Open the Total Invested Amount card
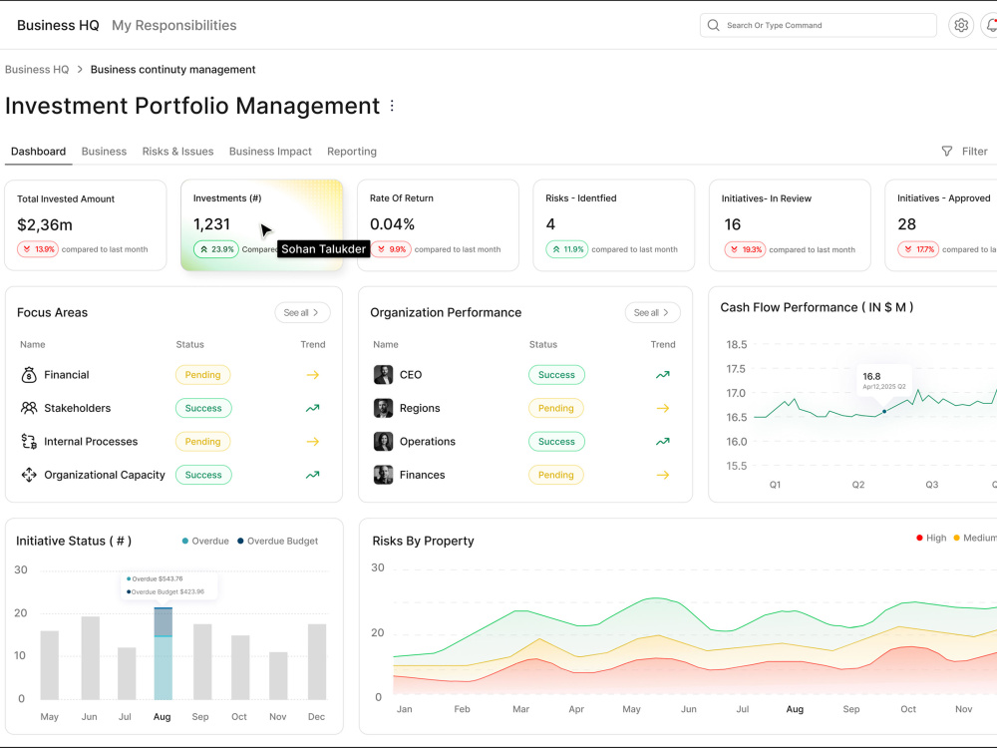The image size is (997, 748). click(86, 225)
